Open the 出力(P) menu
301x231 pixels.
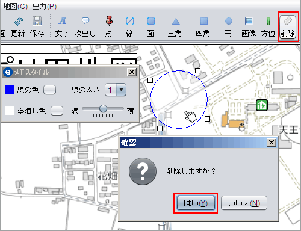pos(44,7)
